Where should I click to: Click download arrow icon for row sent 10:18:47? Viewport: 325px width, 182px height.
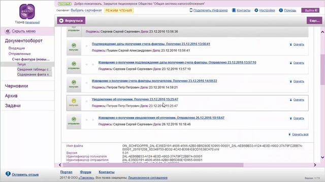click(x=291, y=118)
